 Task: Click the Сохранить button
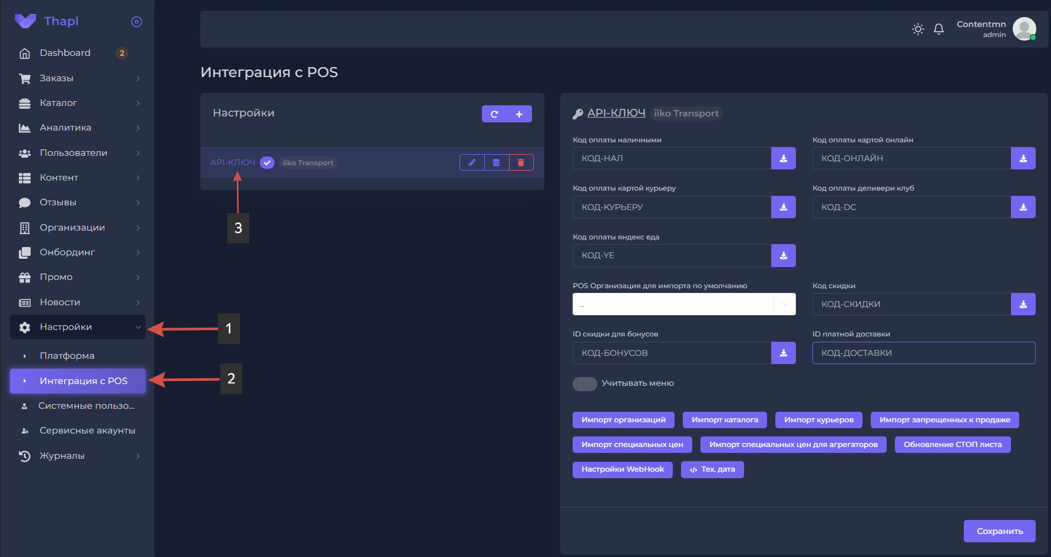click(x=999, y=531)
